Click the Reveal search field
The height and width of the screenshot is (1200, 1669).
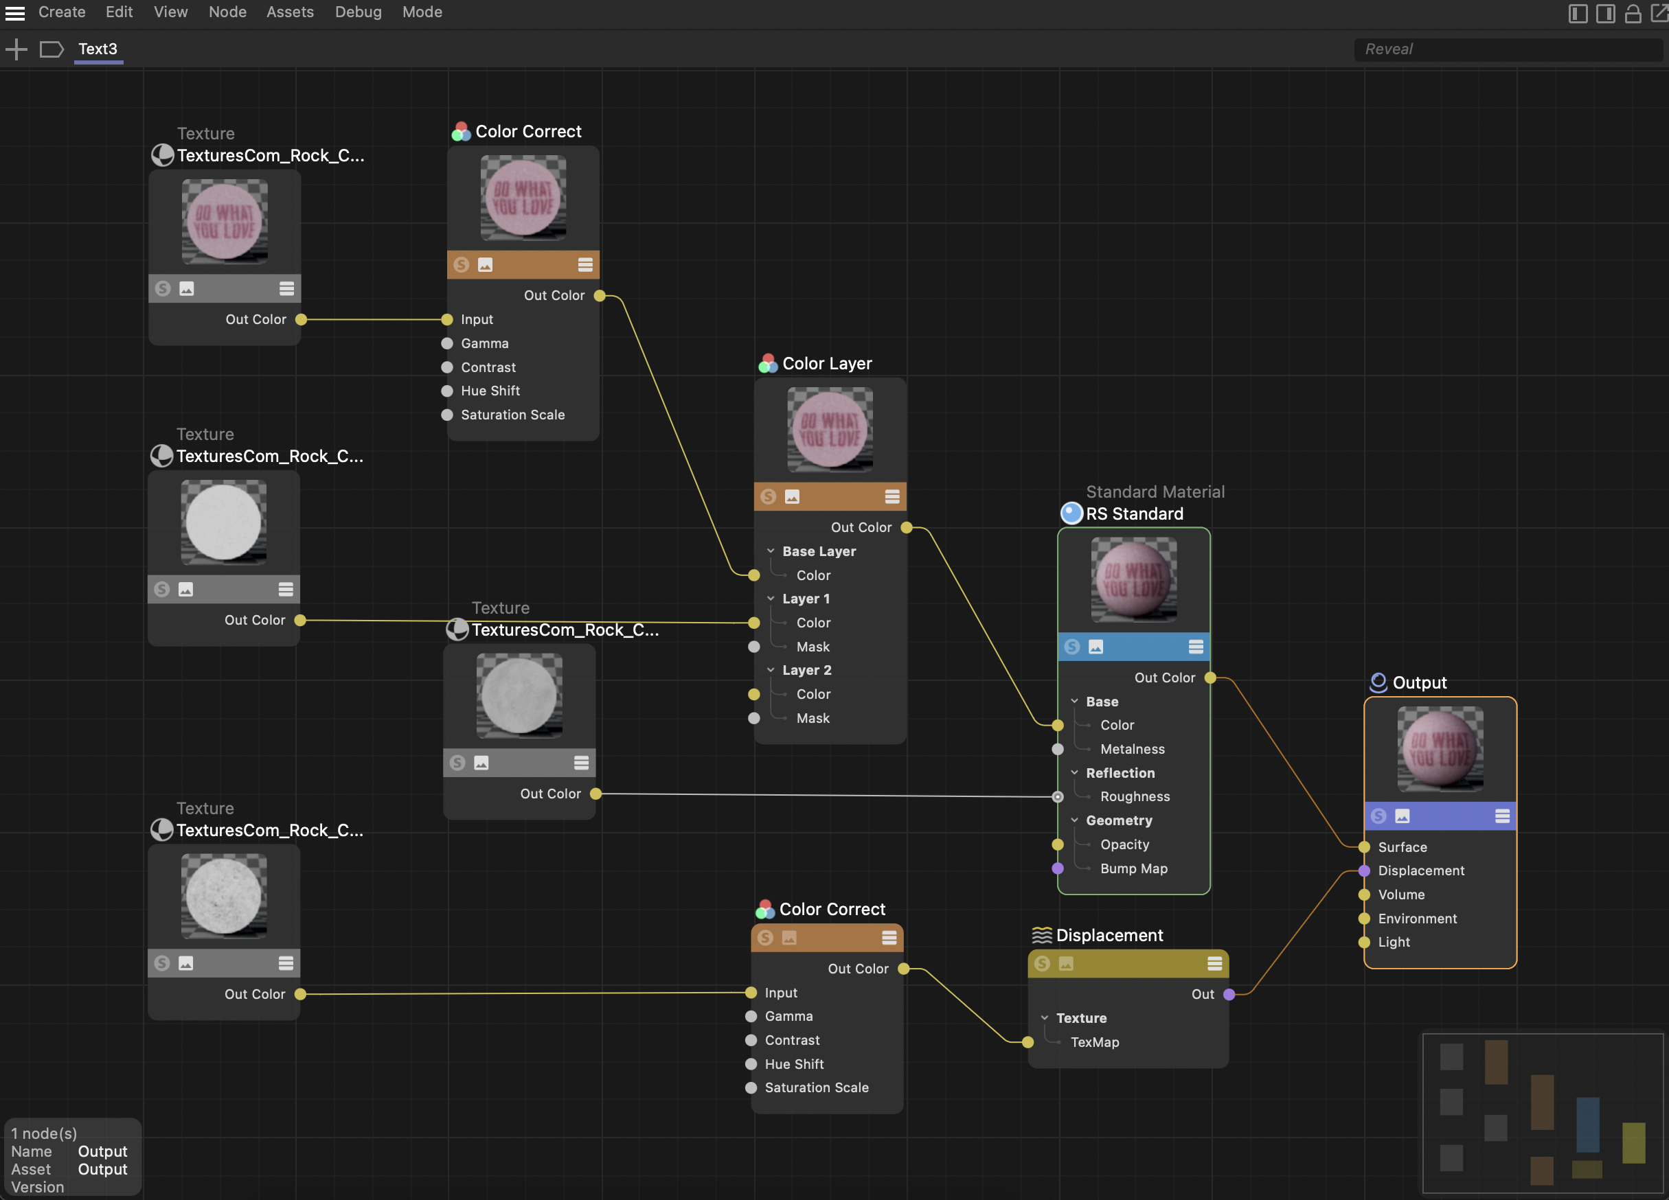1508,49
